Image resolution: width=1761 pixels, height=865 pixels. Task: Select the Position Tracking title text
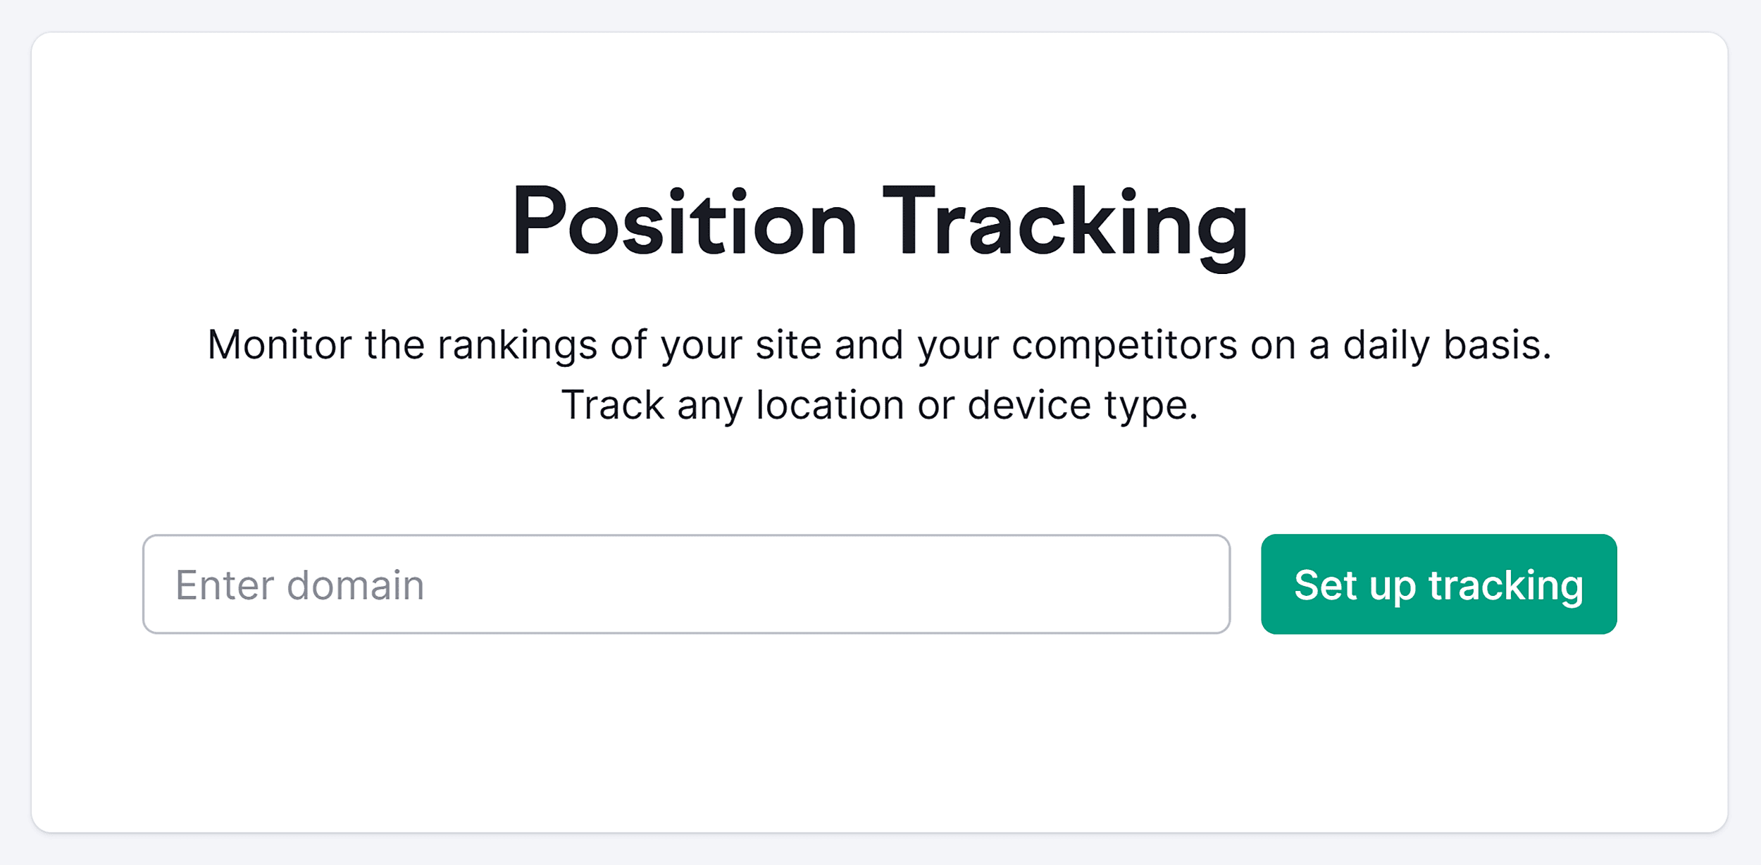[880, 225]
